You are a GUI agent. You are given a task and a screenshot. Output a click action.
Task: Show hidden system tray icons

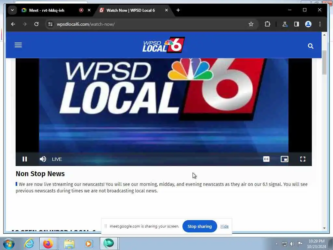click(x=276, y=244)
